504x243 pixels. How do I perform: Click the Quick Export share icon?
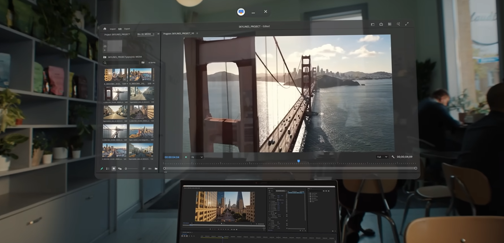[x=381, y=24]
